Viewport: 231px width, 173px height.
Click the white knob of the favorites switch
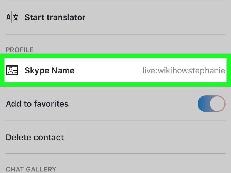click(x=217, y=104)
